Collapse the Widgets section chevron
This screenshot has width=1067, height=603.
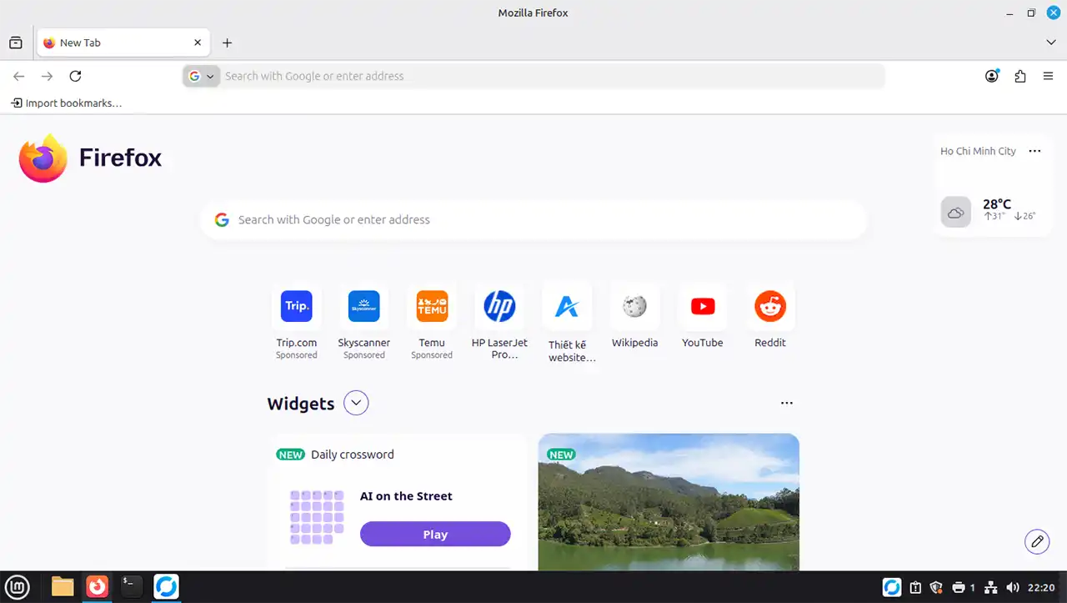point(356,403)
